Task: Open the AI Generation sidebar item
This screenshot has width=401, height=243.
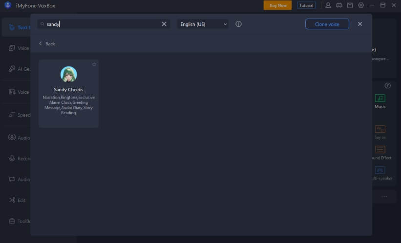Action: click(x=19, y=69)
